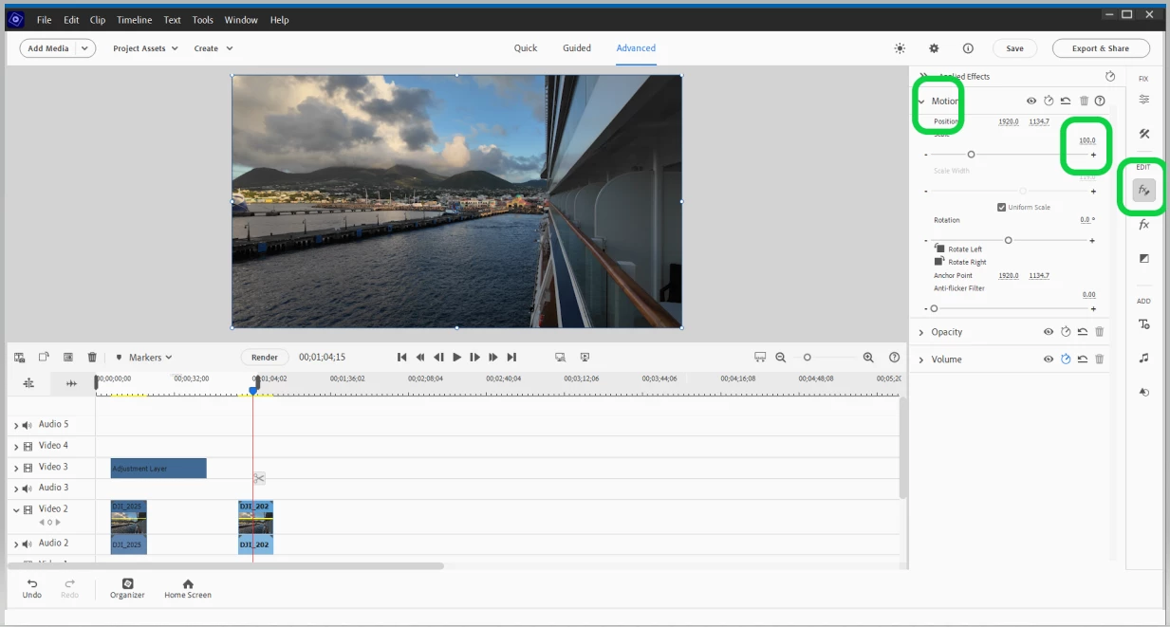Collapse the Video 2 track

coord(16,510)
